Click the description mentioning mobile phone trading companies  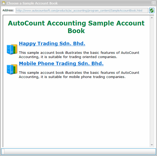79,75
